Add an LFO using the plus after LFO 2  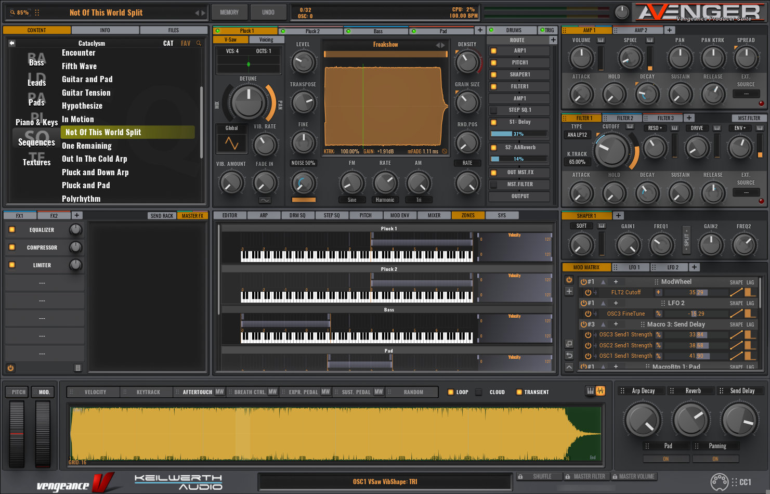pyautogui.click(x=694, y=267)
